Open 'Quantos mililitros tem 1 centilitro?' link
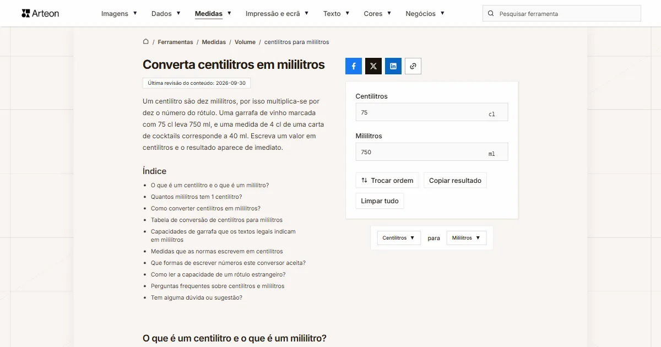 [x=196, y=197]
